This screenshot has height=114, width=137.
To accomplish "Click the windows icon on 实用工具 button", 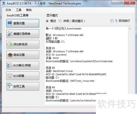I will pyautogui.click(x=10, y=86).
